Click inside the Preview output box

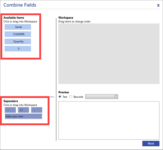click(109, 120)
